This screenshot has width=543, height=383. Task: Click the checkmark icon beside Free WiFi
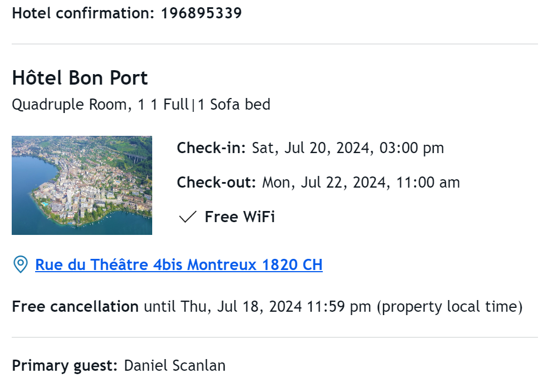pos(188,217)
